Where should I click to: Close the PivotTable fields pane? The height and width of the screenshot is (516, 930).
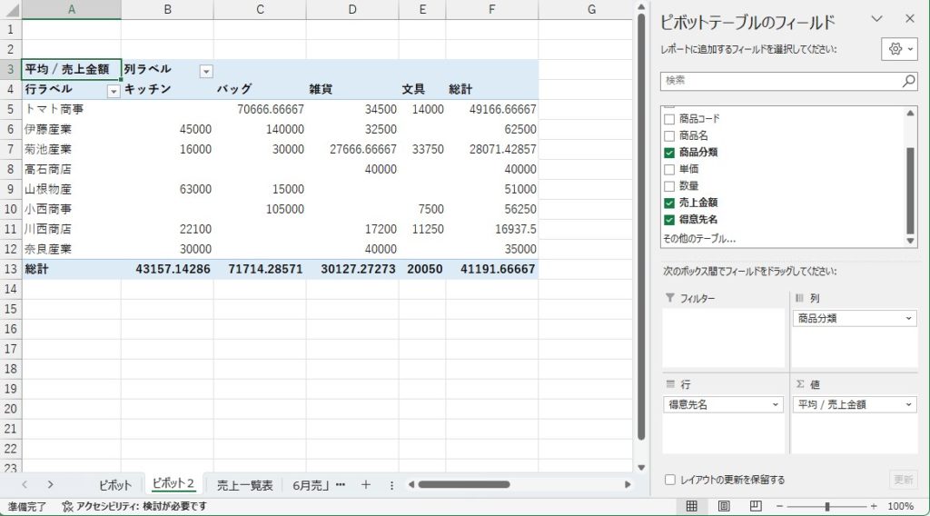pos(909,19)
